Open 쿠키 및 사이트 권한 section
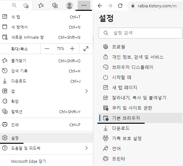This screenshot has height=166, width=183. click(141, 108)
